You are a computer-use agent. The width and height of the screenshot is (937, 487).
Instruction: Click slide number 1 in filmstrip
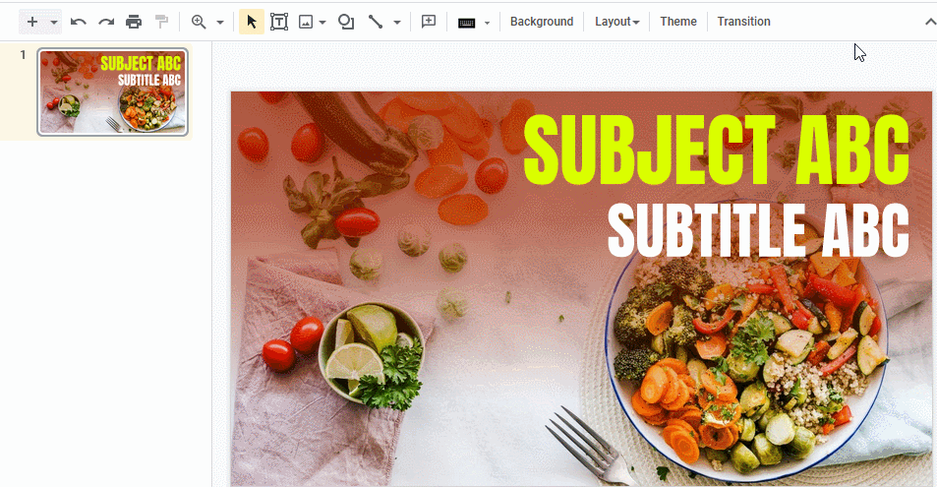[x=23, y=55]
